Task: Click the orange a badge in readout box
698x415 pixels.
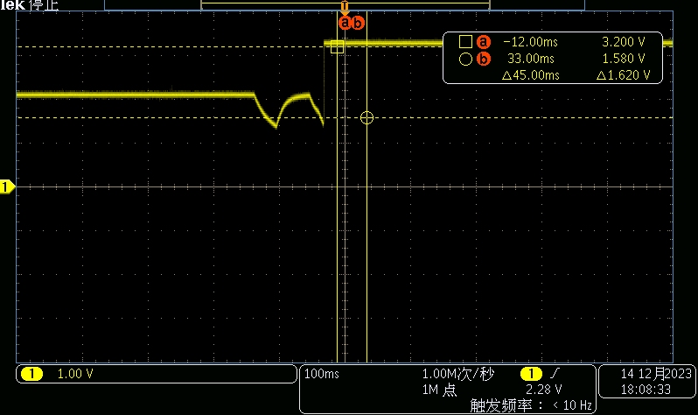Action: (x=484, y=42)
